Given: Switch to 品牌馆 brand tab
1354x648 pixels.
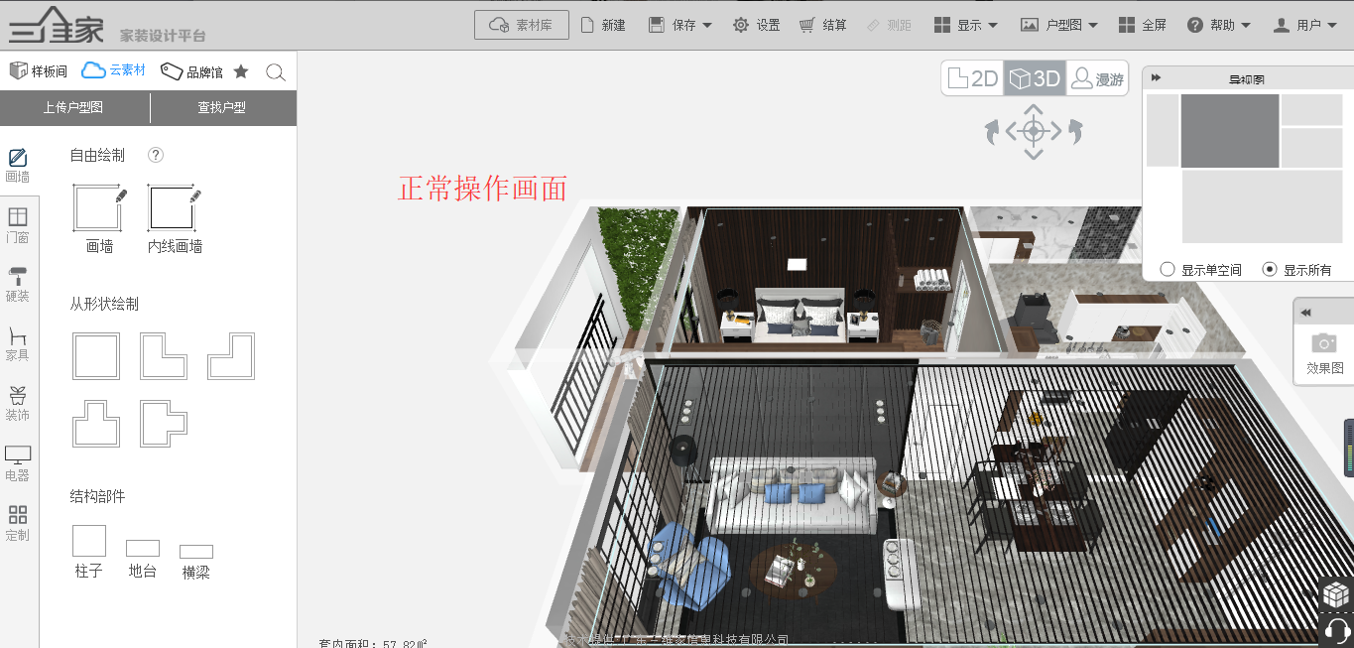Looking at the screenshot, I should 191,71.
